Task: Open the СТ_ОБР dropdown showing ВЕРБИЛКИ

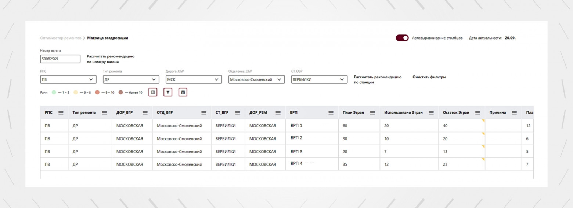Action: point(319,79)
